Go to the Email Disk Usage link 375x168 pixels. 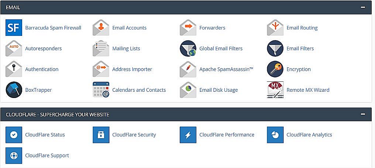pyautogui.click(x=218, y=90)
